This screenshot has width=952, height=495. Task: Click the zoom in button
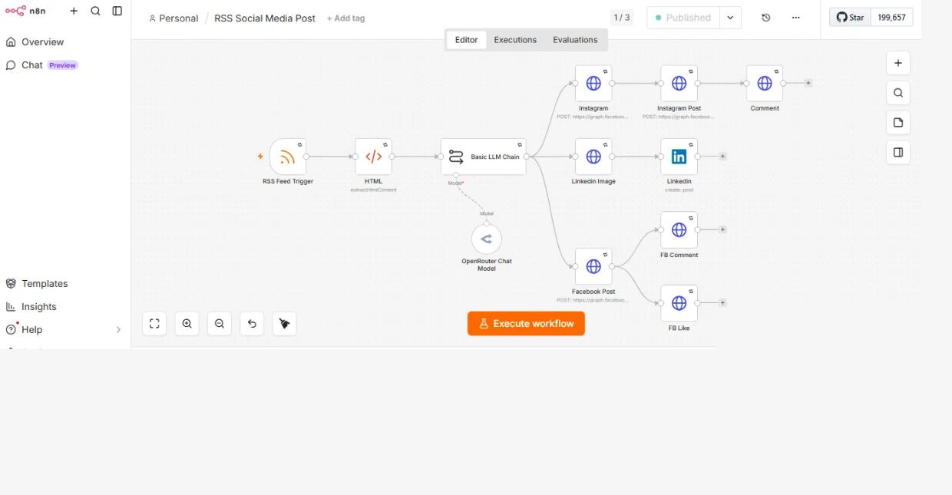187,324
